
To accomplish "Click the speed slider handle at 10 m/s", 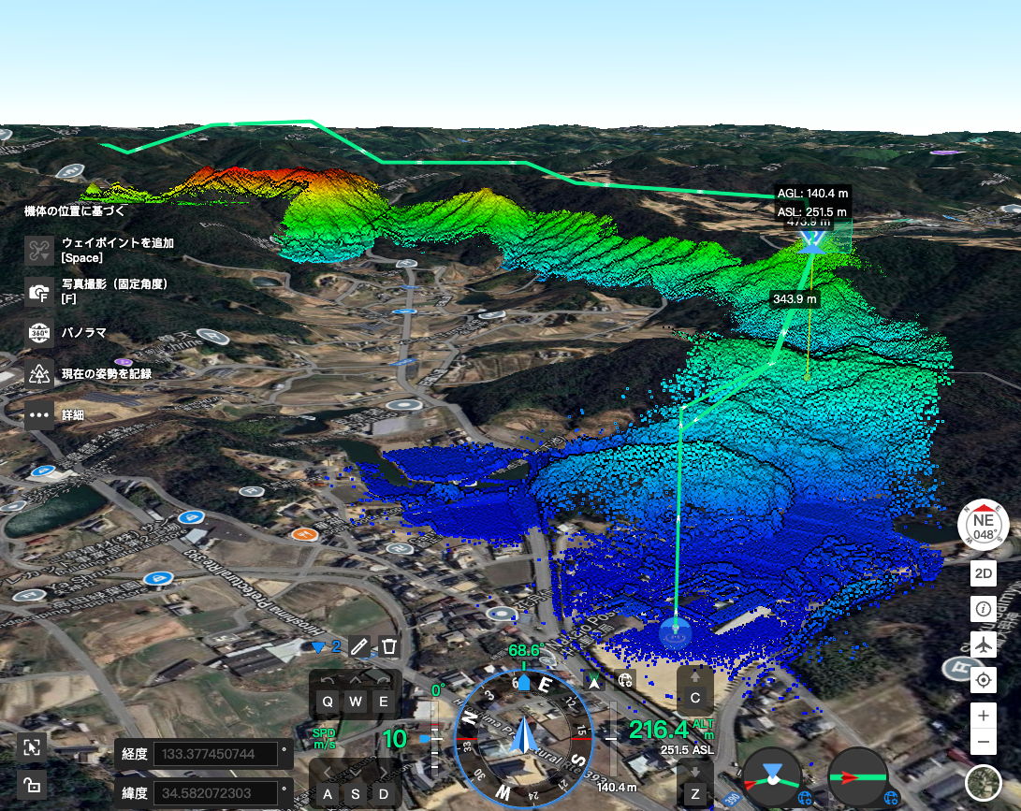I will tap(425, 739).
